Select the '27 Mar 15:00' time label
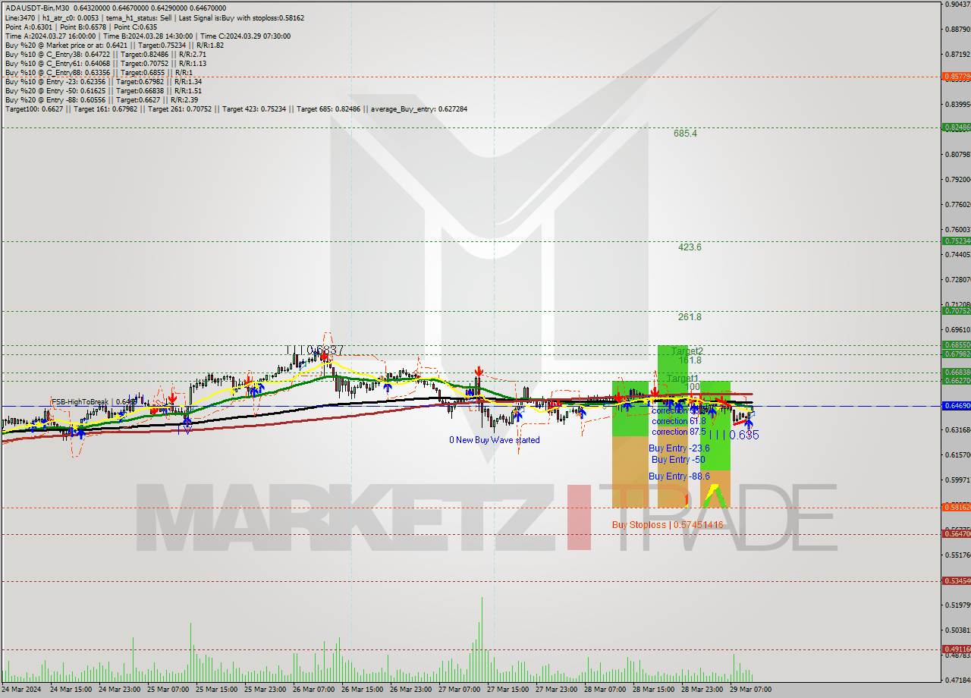Viewport: 971px width, 698px height. click(507, 690)
